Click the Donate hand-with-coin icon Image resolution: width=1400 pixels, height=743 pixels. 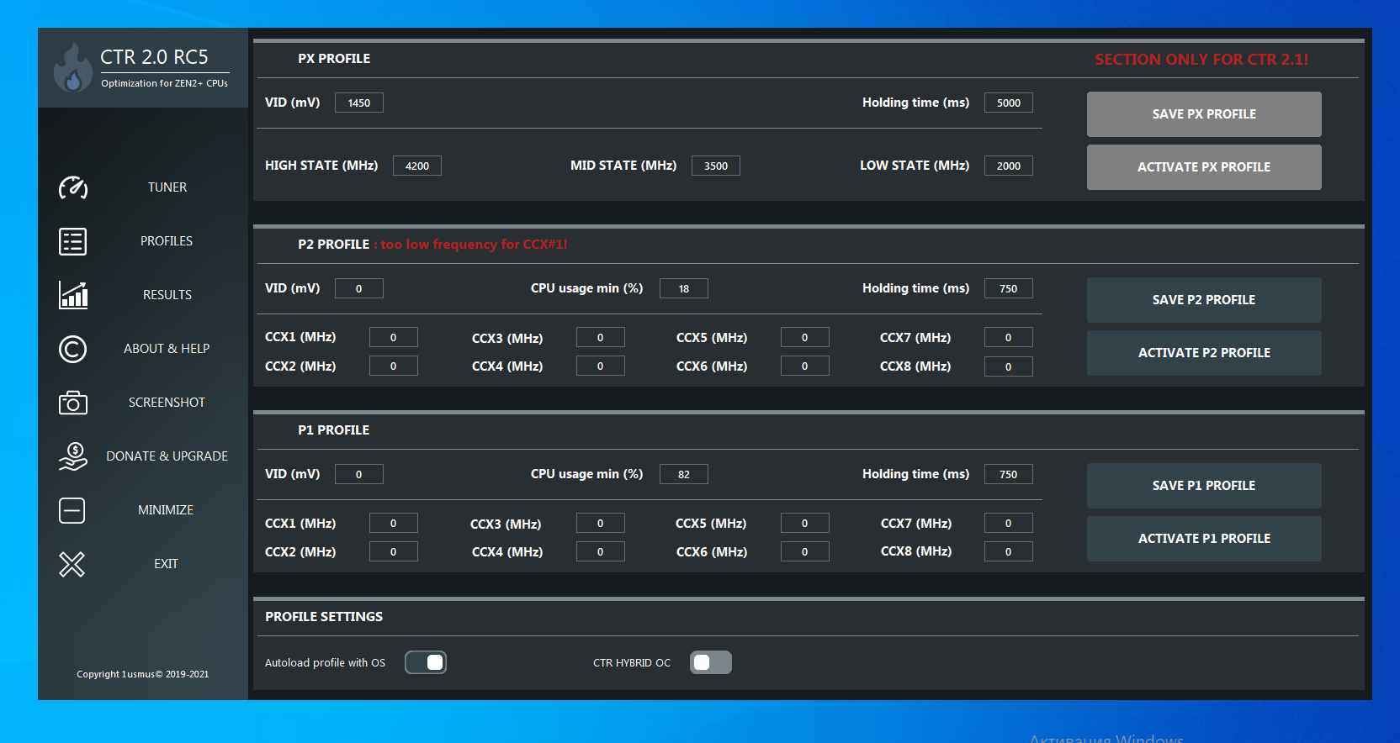pos(73,456)
